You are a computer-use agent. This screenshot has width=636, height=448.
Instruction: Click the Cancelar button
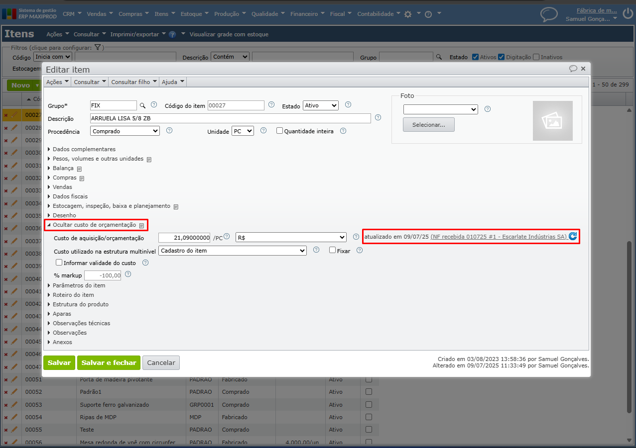161,362
